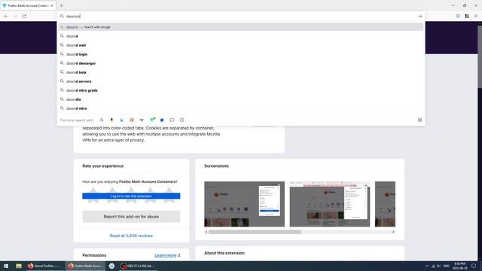Search bookmarks via the star icon

point(162,120)
